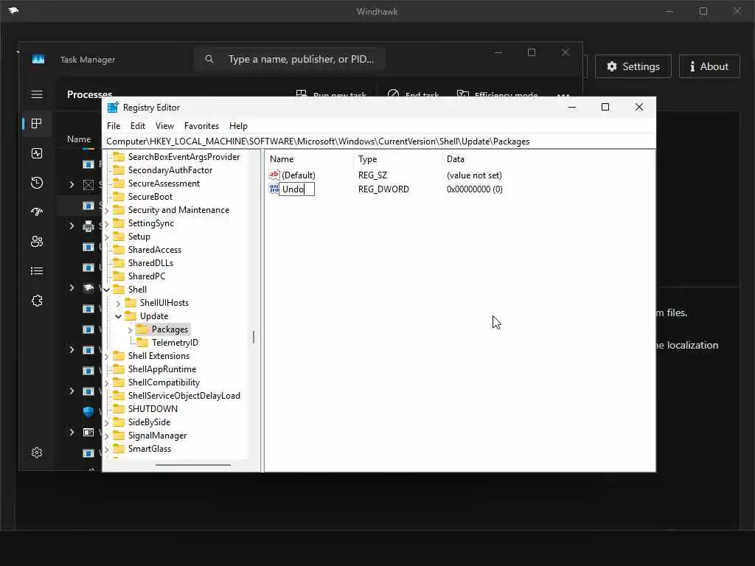Open Task Manager Users icon

tap(37, 241)
